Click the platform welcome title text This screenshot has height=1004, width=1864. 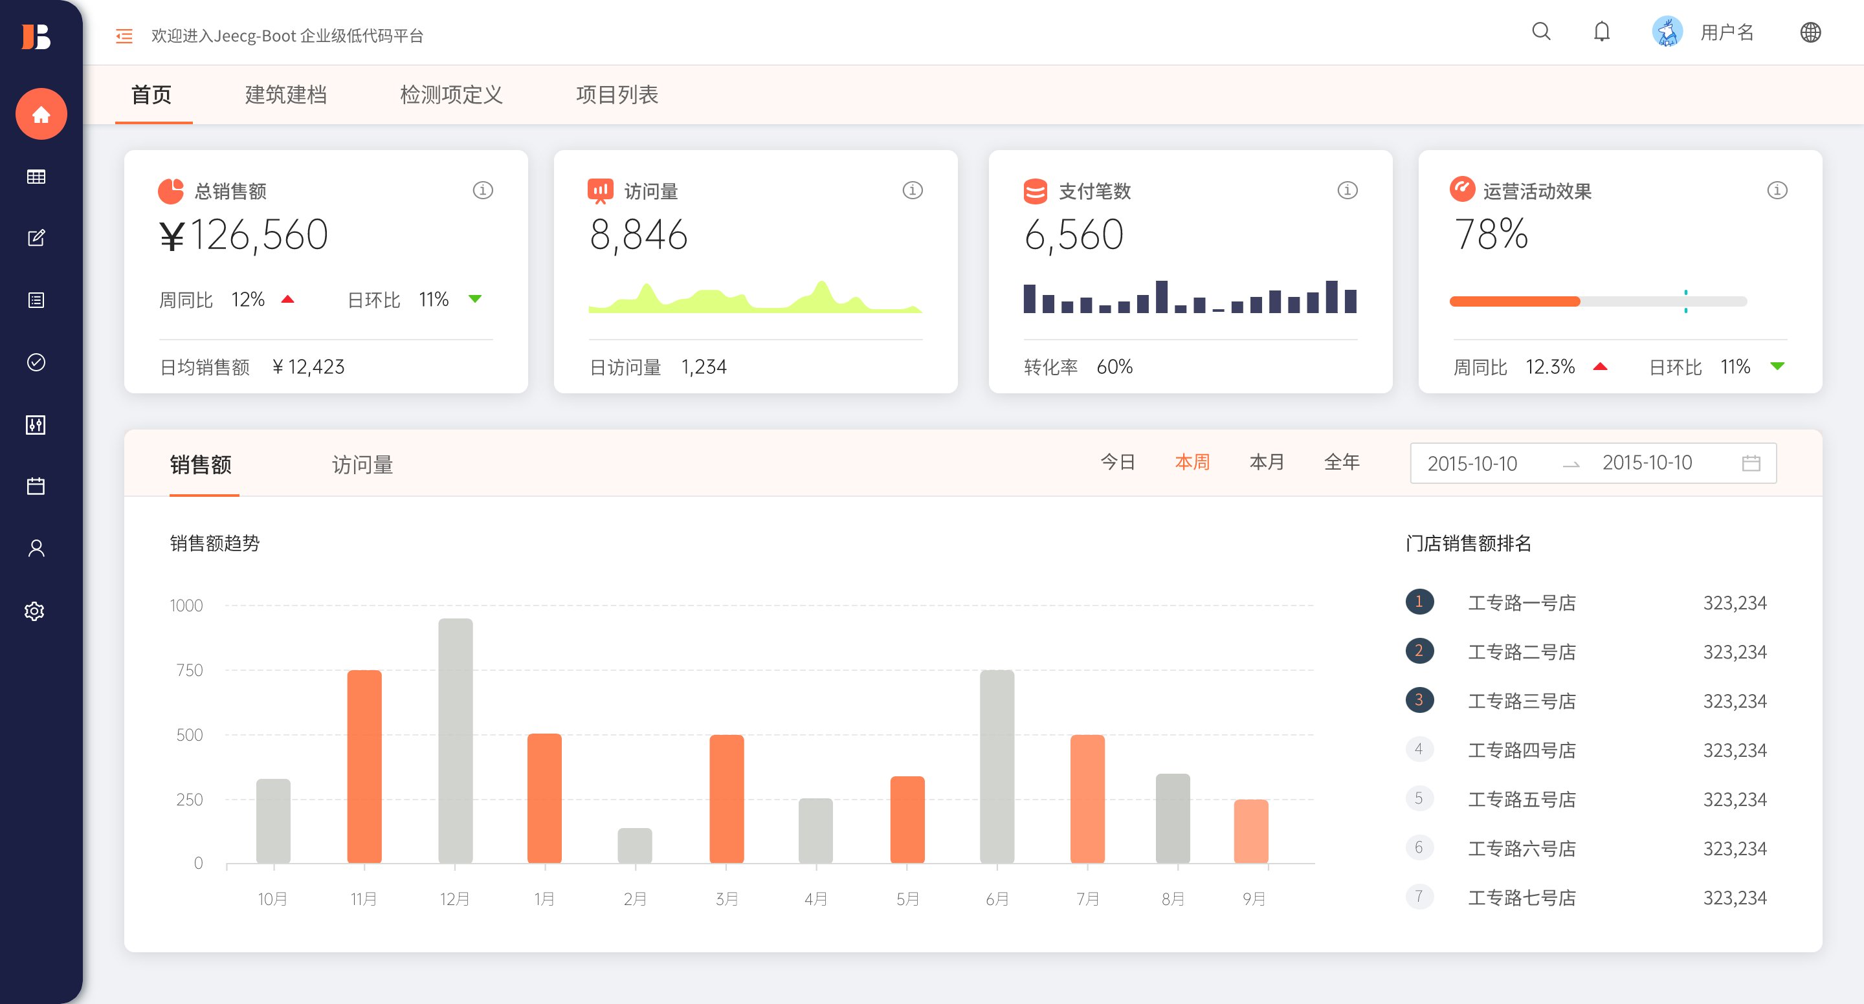(287, 36)
